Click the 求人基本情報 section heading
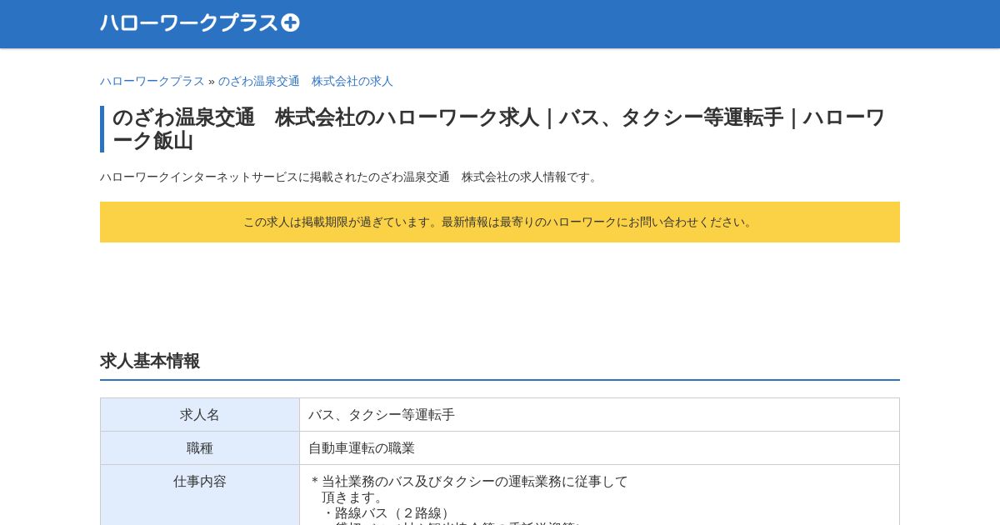This screenshot has width=1000, height=525. [x=150, y=361]
